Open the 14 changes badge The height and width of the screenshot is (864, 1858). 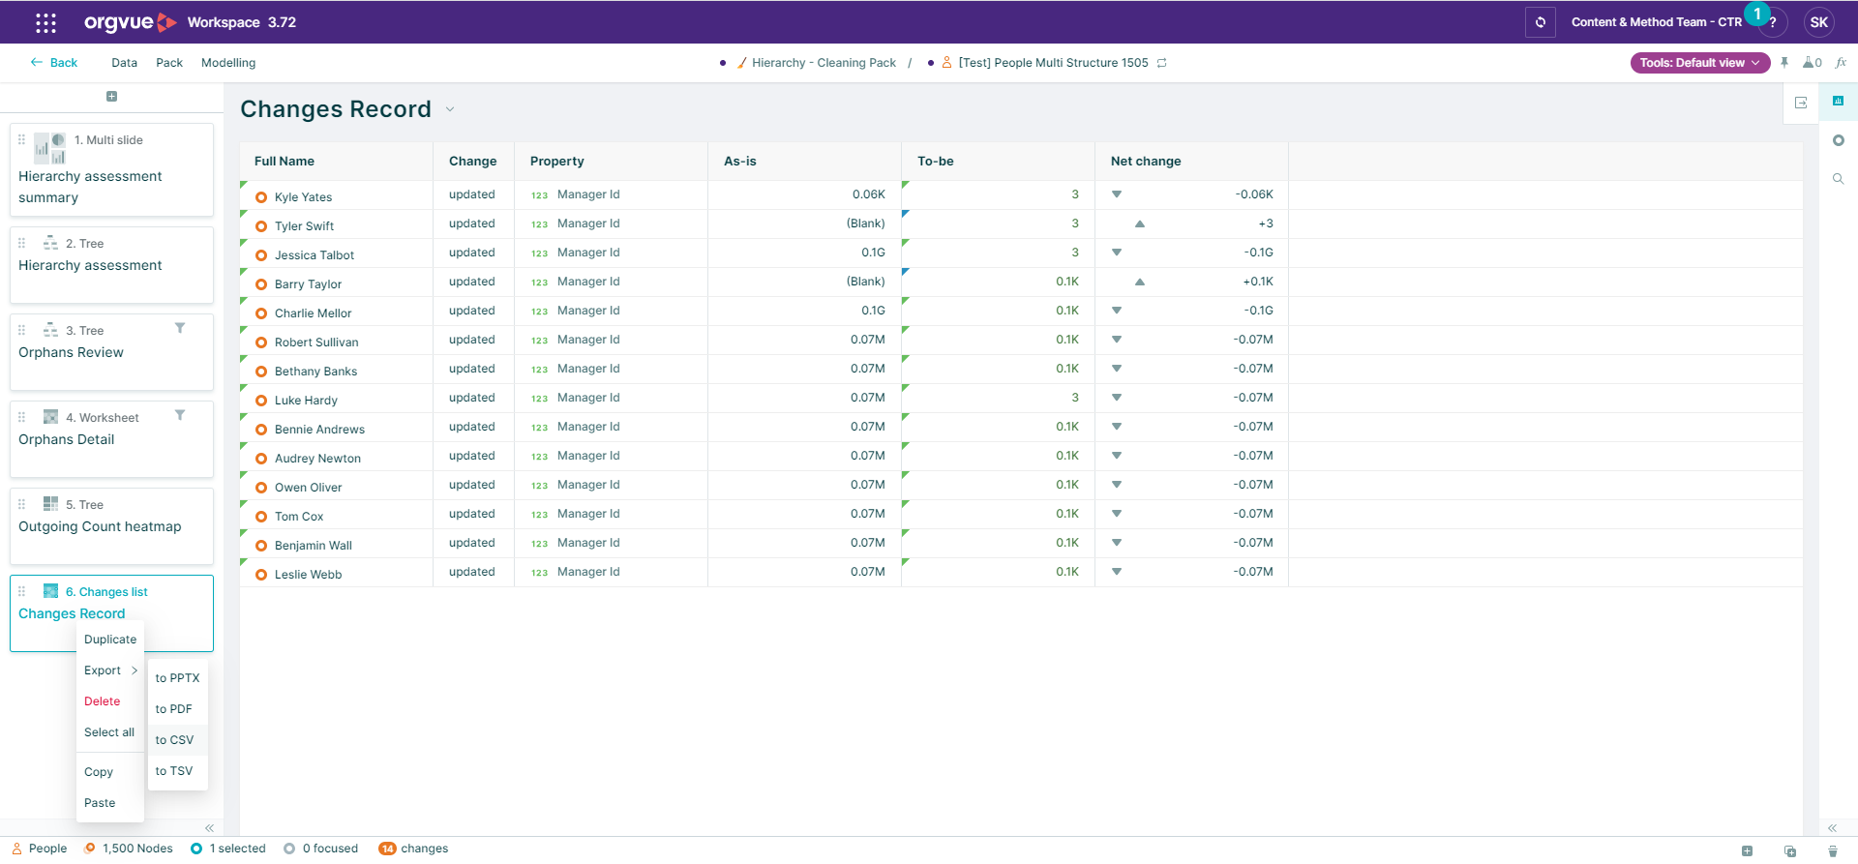point(387,849)
